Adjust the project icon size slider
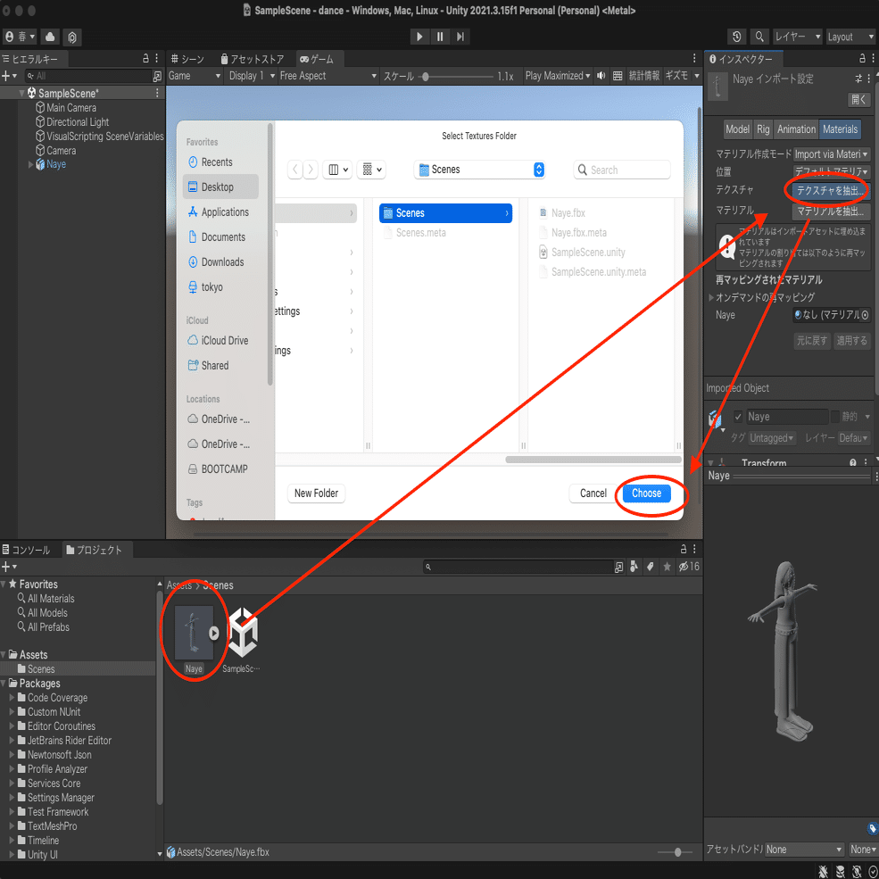879x879 pixels. coord(676,852)
